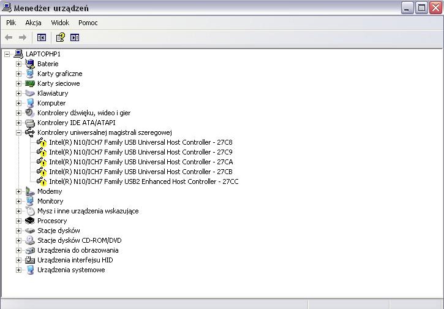Screen dimensions: 444x309
Task: Click warning icon of controller 27C8
Action: click(x=42, y=142)
